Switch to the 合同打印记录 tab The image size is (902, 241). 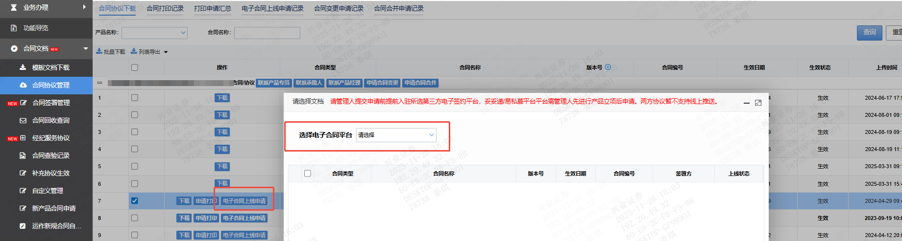pos(165,8)
